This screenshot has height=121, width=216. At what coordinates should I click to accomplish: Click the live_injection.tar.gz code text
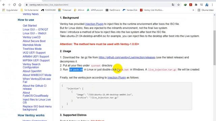click(x=162, y=70)
